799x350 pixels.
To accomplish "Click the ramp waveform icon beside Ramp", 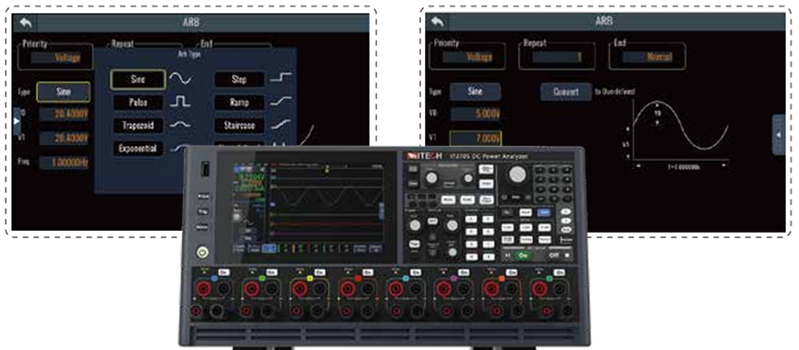I will (x=281, y=102).
